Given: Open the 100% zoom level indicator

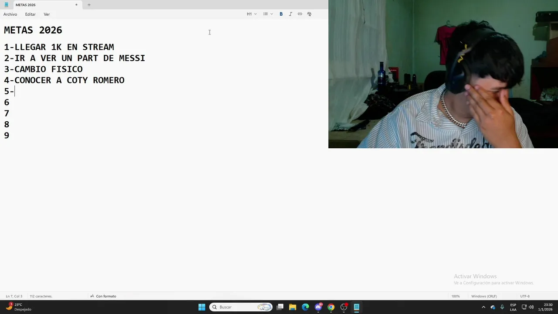Looking at the screenshot, I should point(456,296).
